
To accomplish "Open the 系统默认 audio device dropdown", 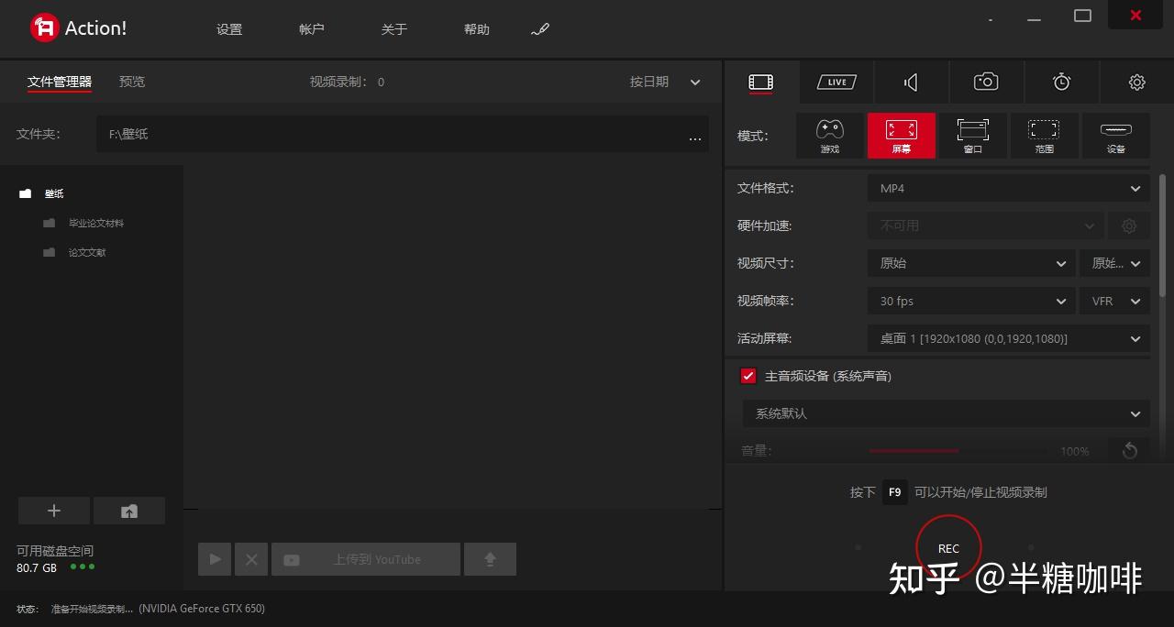I will (x=946, y=413).
